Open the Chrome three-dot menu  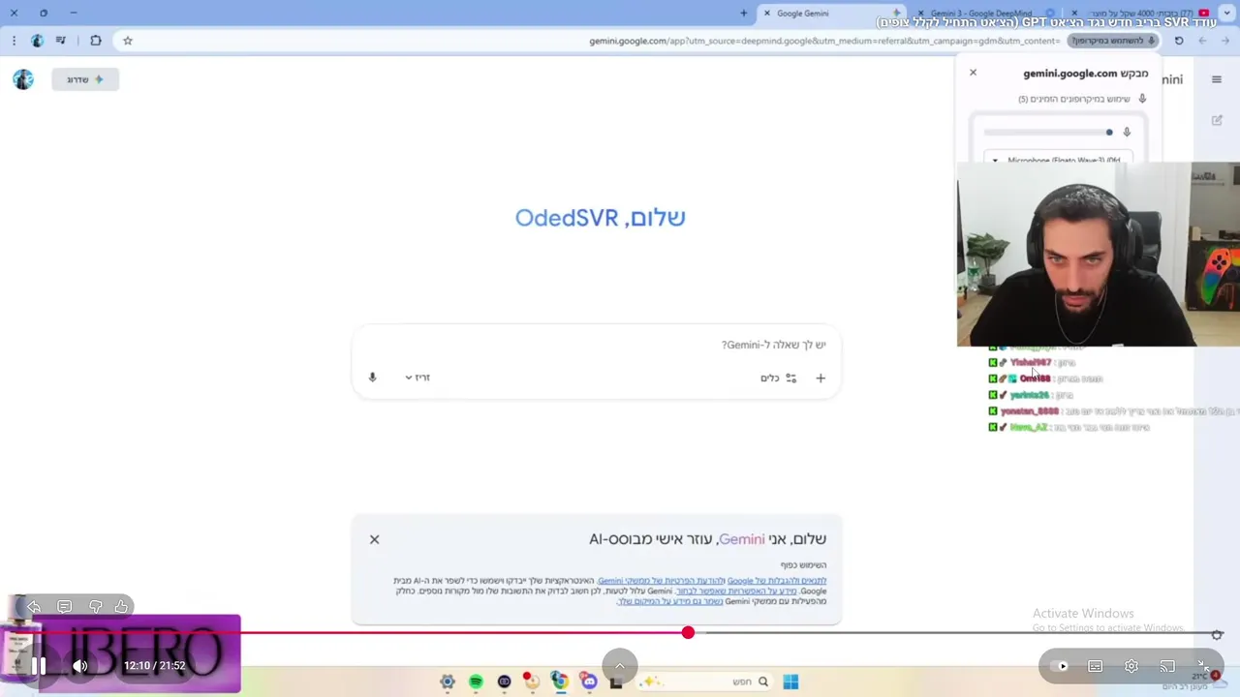point(14,41)
